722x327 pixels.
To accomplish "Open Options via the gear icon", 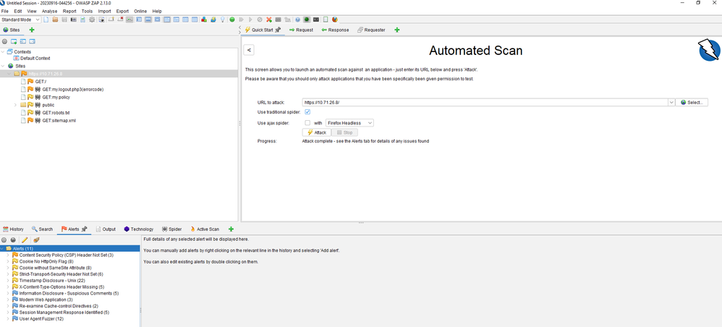I will point(92,20).
